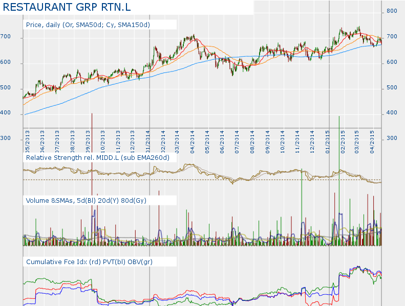Select the 04/2014 date axis label
The height and width of the screenshot is (306, 405).
point(192,142)
